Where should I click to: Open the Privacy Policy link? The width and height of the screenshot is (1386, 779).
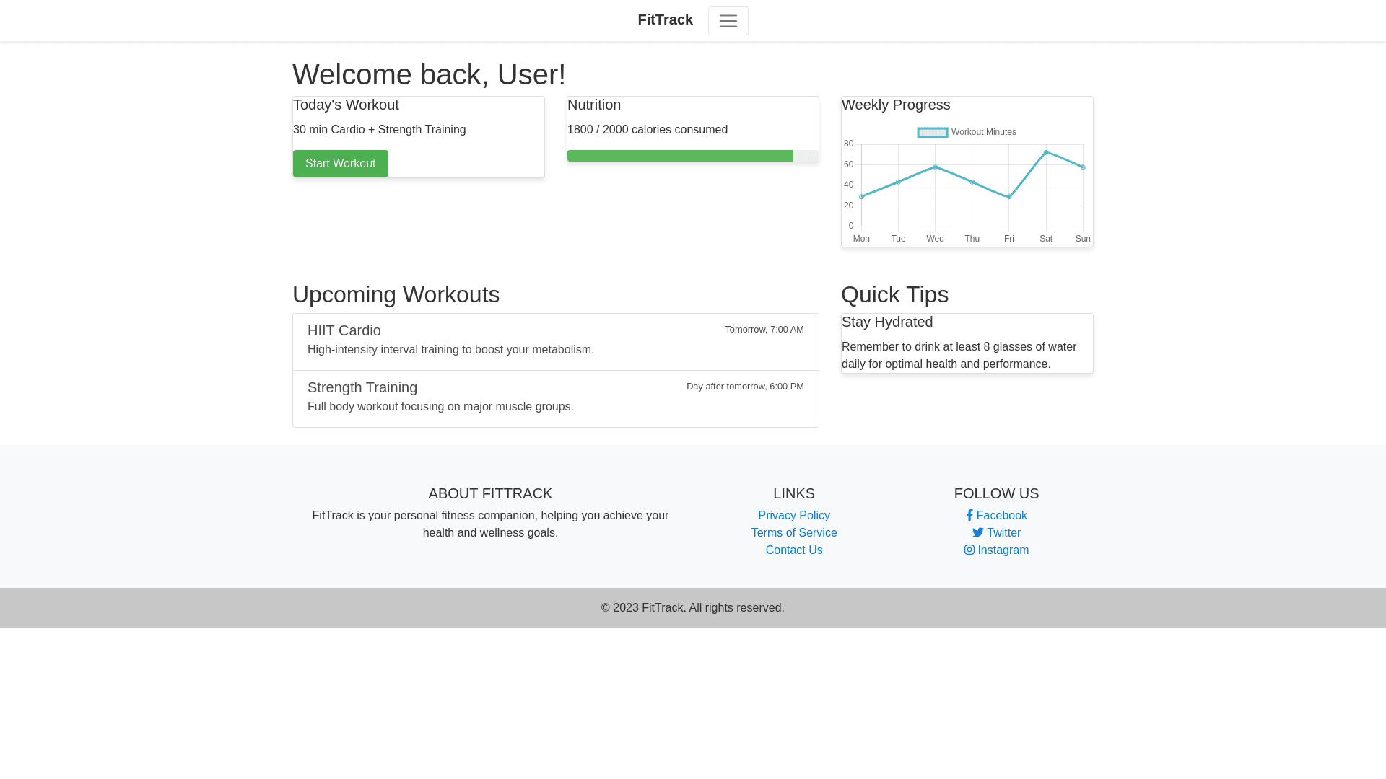(793, 516)
